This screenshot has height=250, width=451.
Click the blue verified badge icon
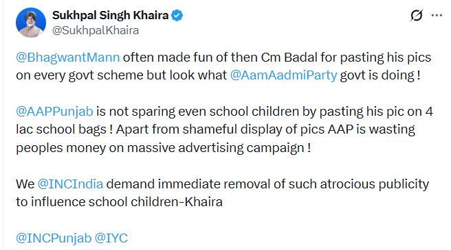point(177,15)
